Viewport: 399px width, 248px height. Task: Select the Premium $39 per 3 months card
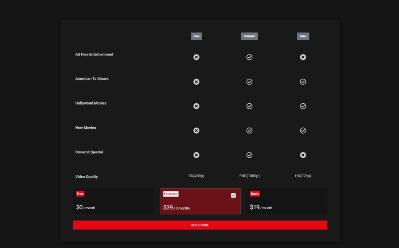click(200, 201)
